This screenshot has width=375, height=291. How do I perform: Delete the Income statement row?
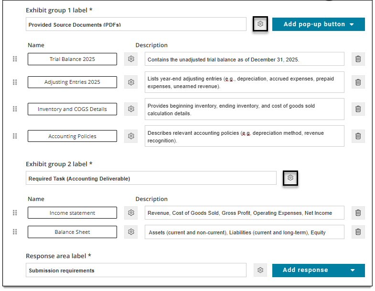[x=358, y=213]
